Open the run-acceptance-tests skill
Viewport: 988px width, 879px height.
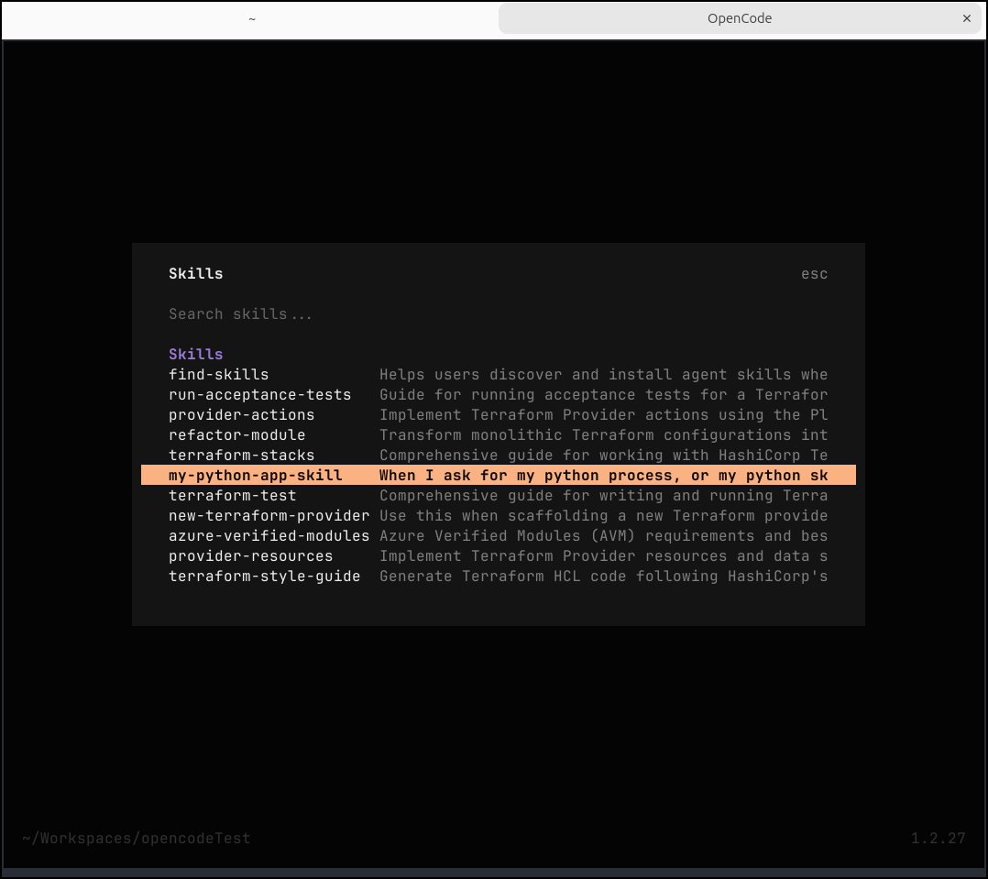tap(259, 394)
